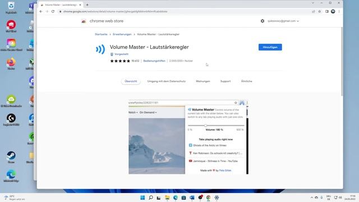The width and height of the screenshot is (359, 202).
Task: Select the Übersicht tab
Action: click(x=131, y=81)
